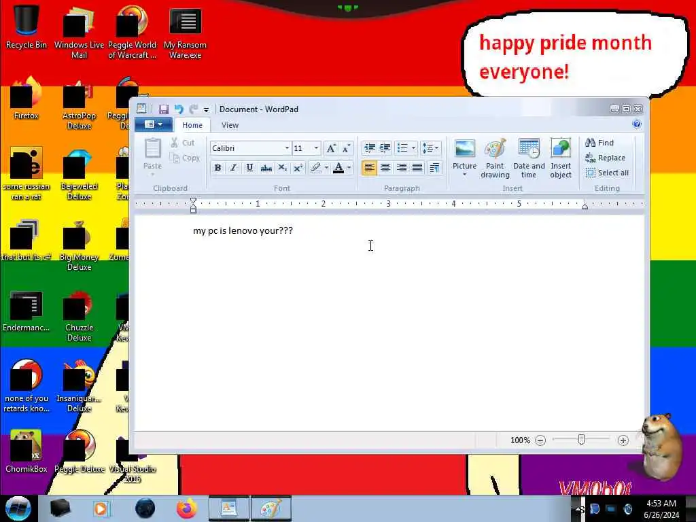Click Insert object in ribbon
Screen dimensions: 696x522
point(561,158)
